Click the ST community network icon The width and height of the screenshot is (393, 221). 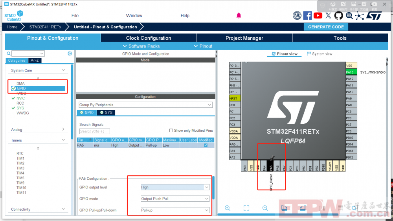(x=360, y=16)
